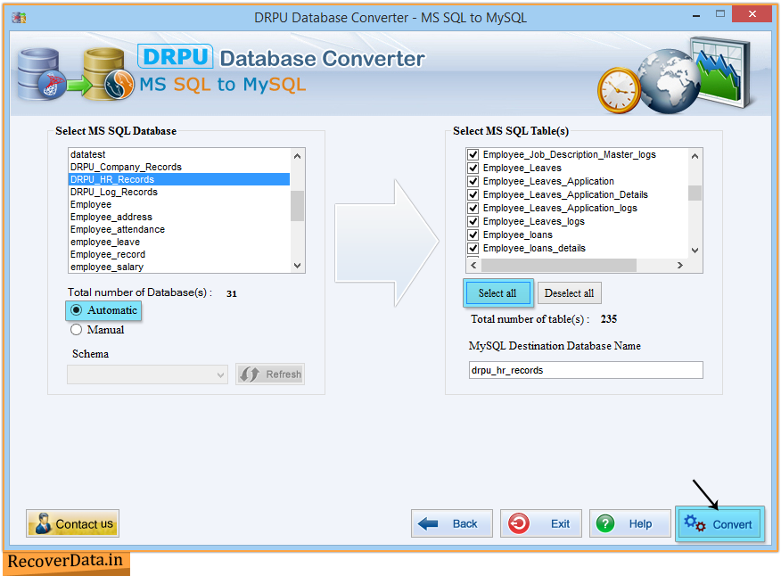Select Employee_record database

(x=179, y=254)
